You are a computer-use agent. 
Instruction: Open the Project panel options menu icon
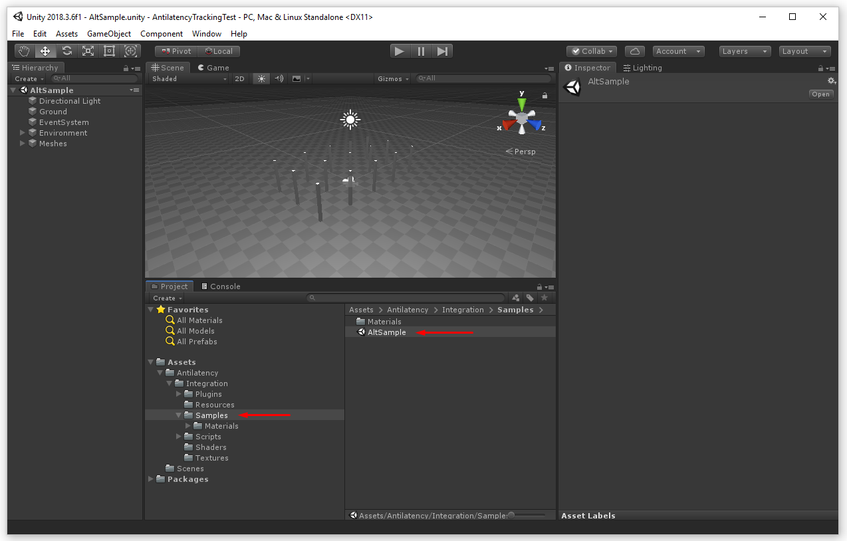pos(549,286)
